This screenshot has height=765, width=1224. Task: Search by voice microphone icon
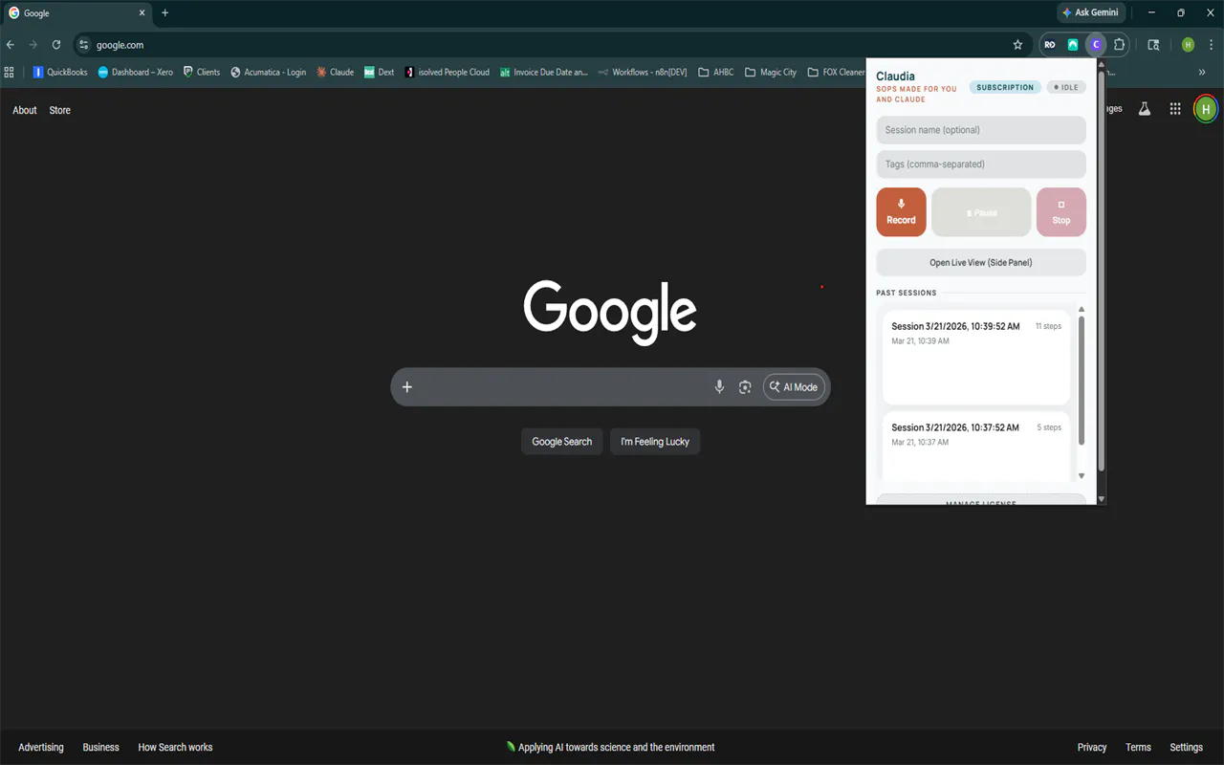[719, 387]
